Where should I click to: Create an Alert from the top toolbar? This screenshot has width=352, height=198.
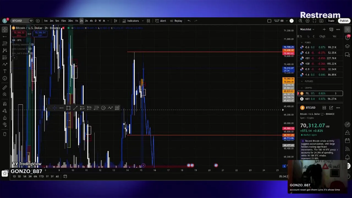tap(161, 21)
